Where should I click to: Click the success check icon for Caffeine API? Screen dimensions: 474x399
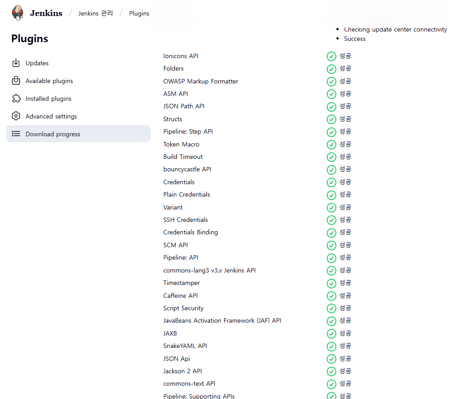(x=332, y=296)
